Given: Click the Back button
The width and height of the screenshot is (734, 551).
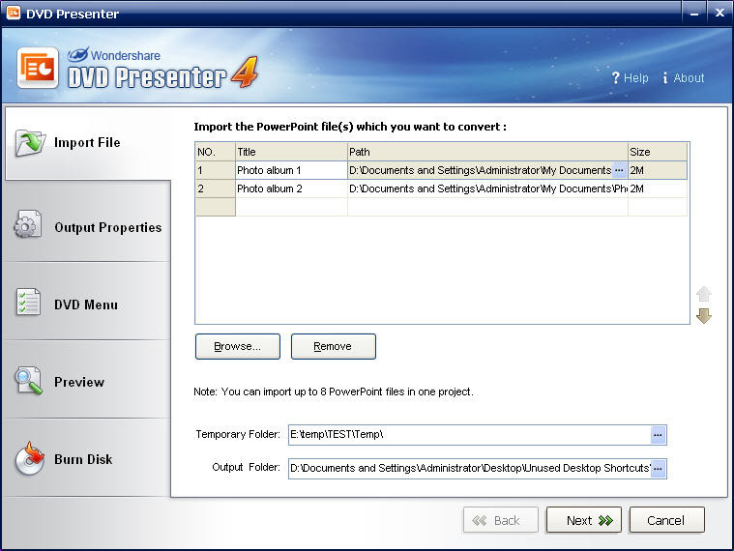Looking at the screenshot, I should point(501,520).
